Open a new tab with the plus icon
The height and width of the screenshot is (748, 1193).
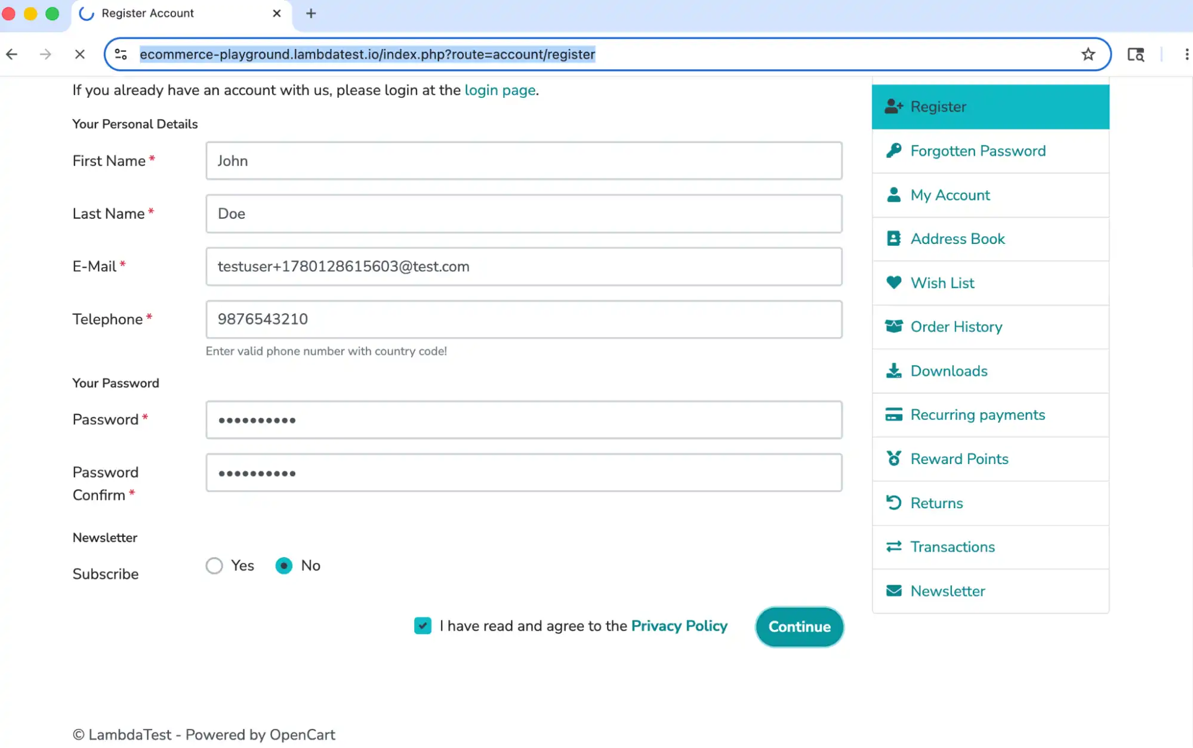(310, 13)
